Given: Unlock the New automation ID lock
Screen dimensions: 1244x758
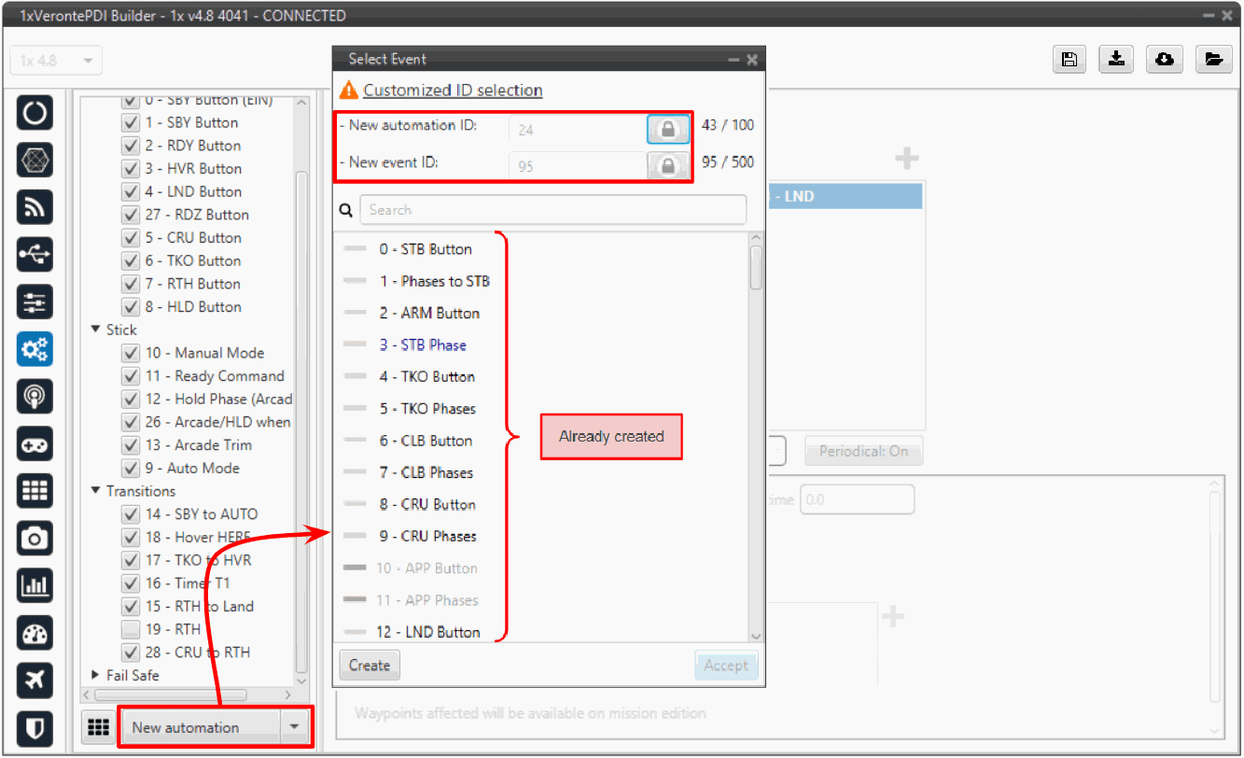Looking at the screenshot, I should [667, 130].
